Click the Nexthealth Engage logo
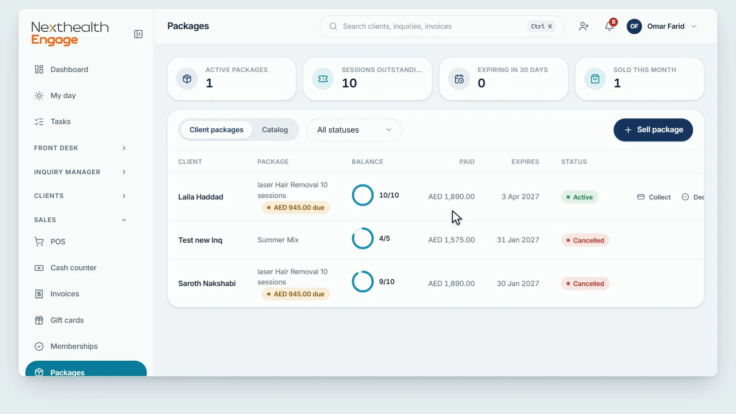 (70, 33)
